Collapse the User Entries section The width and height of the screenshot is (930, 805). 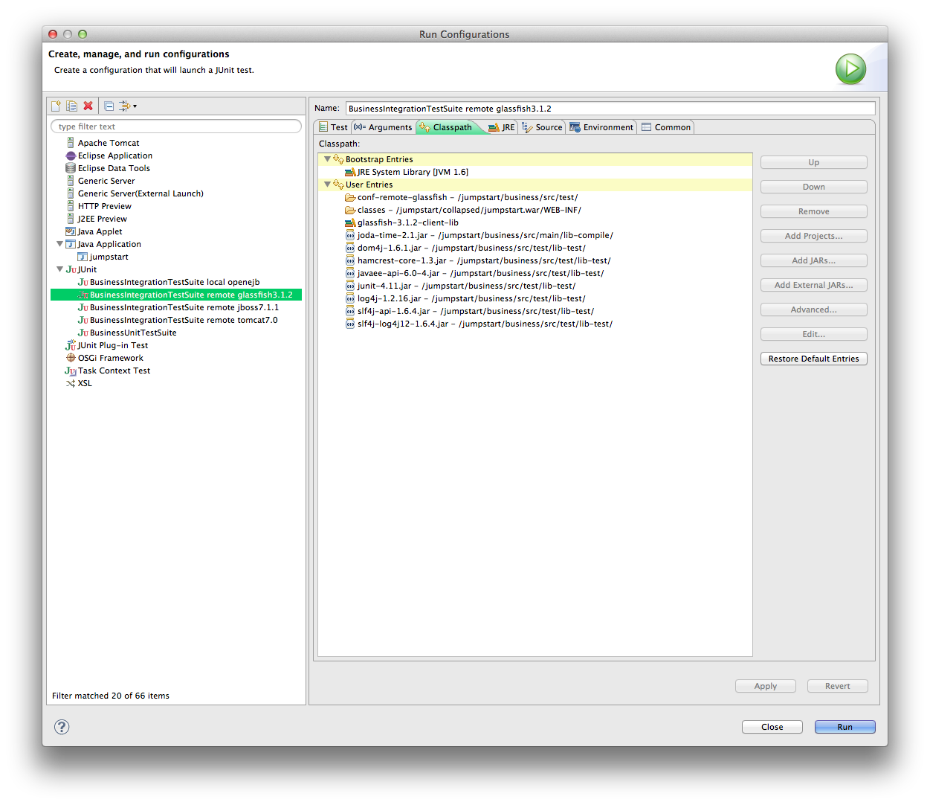point(327,185)
